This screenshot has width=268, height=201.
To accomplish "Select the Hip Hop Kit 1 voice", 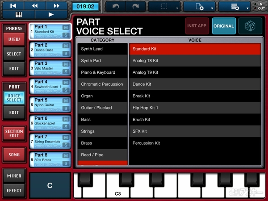I will tap(195, 108).
